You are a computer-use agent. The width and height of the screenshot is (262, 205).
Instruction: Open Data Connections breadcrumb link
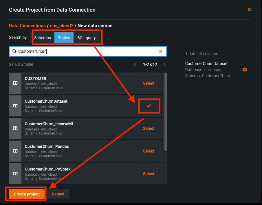pyautogui.click(x=27, y=26)
